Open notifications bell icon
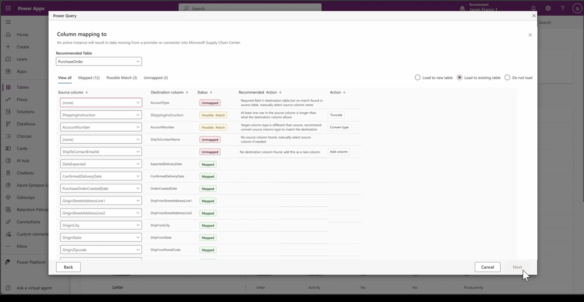Viewport: 584px width, 302px height. point(533,8)
